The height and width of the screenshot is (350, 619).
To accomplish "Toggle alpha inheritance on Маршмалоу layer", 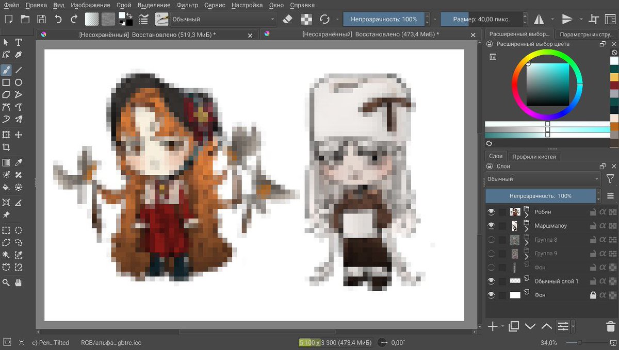I will point(604,226).
